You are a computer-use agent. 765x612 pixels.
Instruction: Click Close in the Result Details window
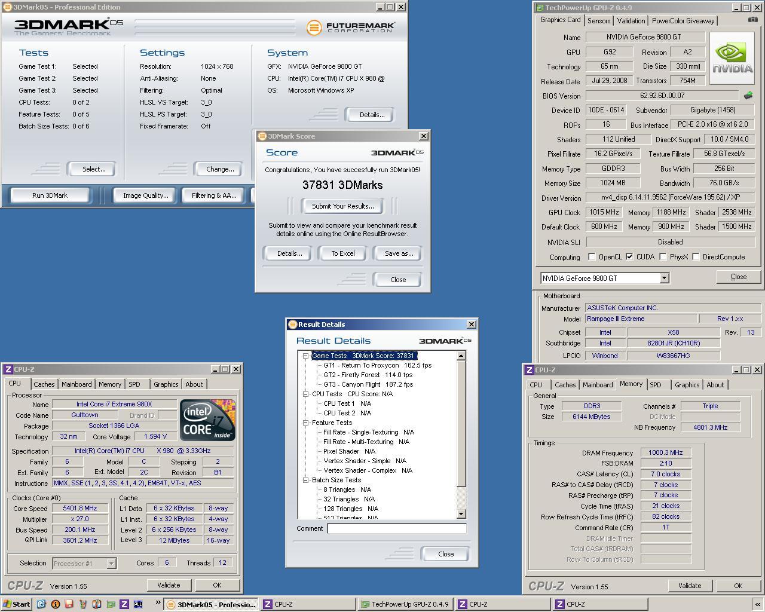[445, 554]
